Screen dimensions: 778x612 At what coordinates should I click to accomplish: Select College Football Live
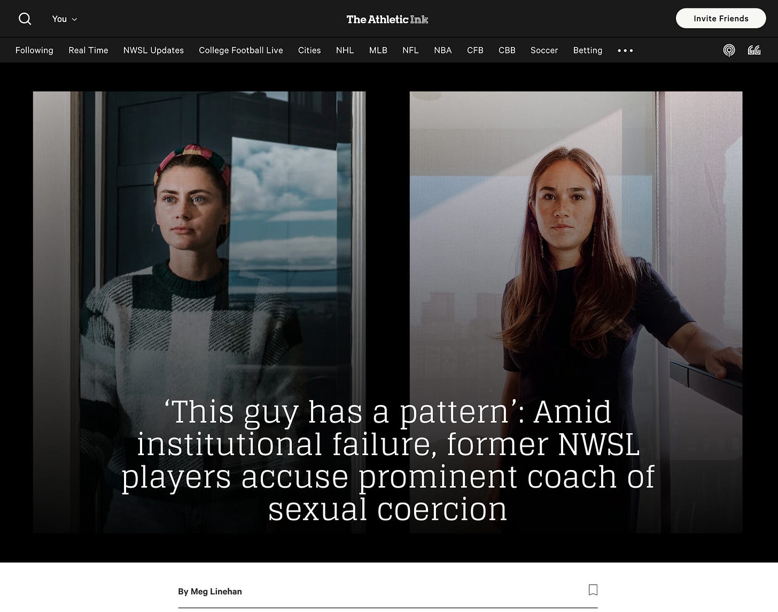[x=241, y=50]
